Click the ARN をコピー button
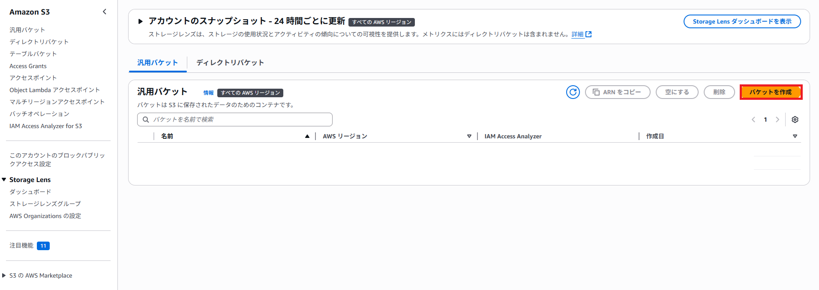 618,92
